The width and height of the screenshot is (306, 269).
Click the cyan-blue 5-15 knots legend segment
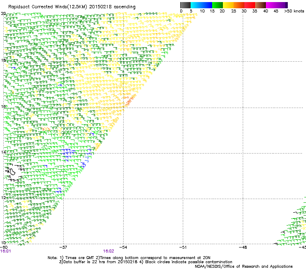(201, 5)
